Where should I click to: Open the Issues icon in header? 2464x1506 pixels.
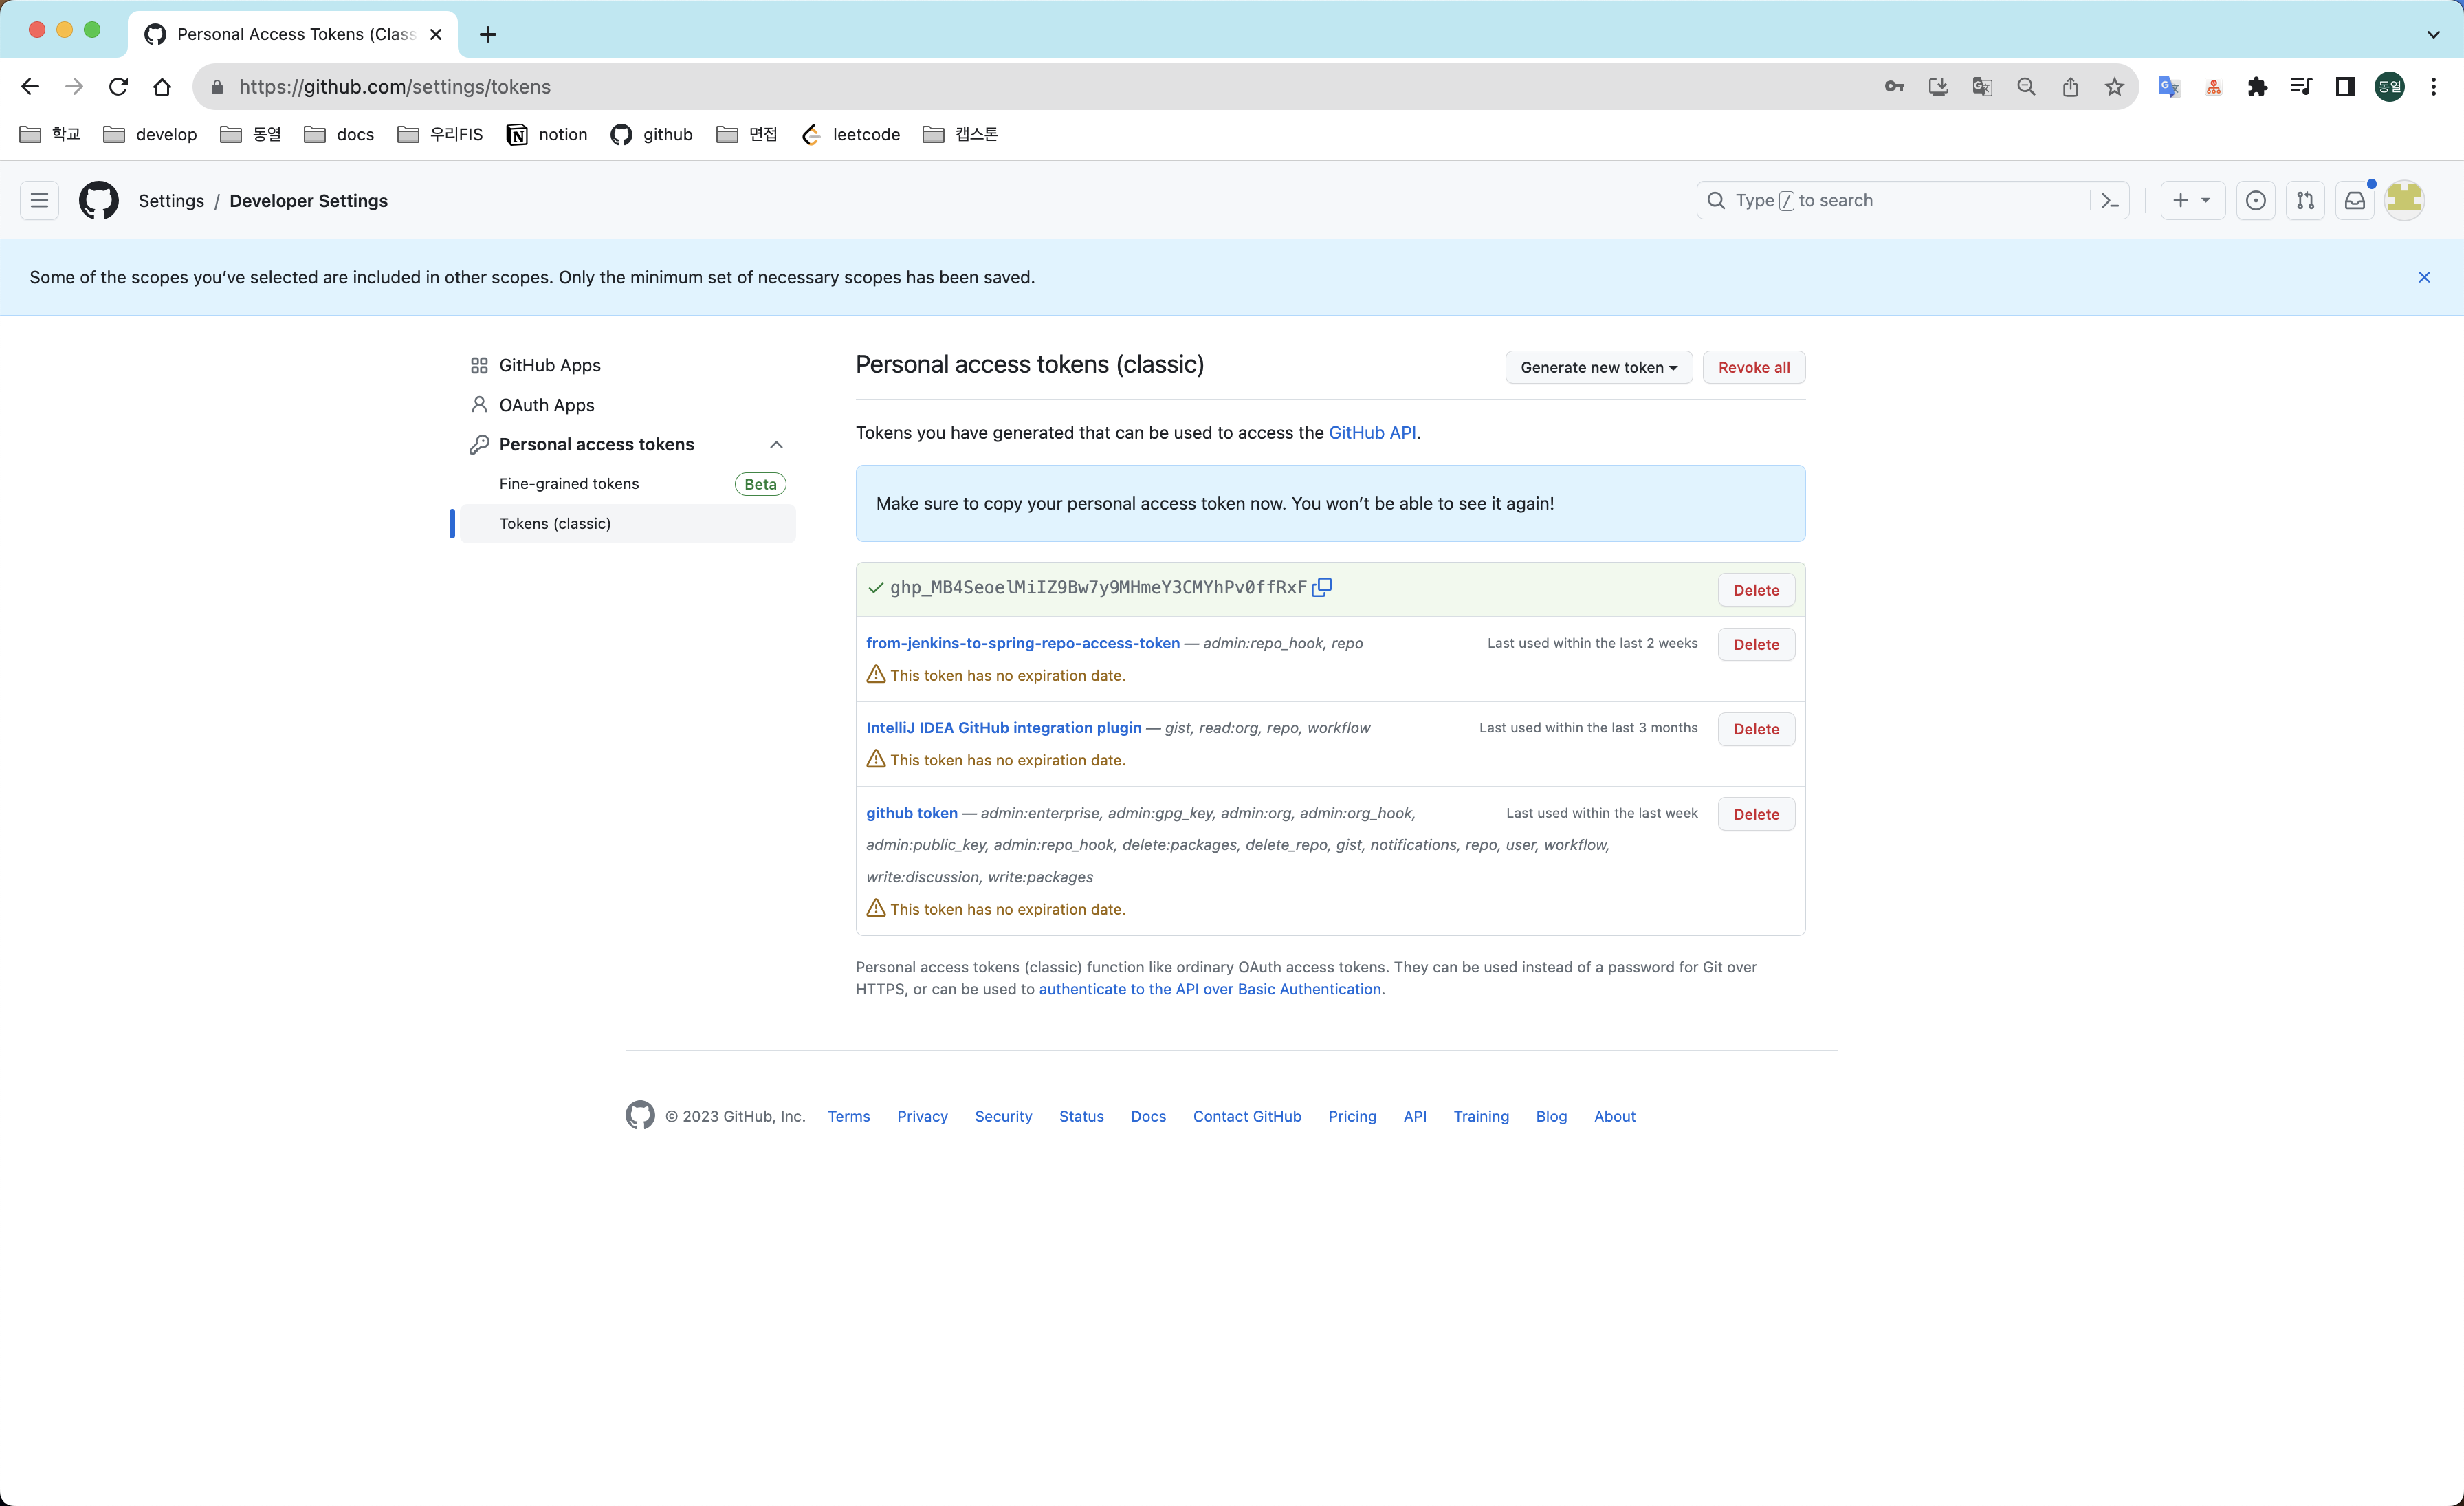pyautogui.click(x=2255, y=201)
